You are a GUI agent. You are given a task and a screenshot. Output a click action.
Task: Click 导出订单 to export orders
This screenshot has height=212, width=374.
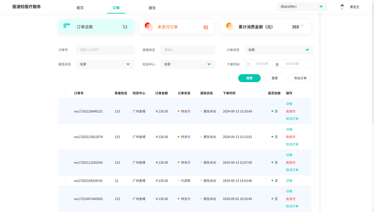tap(300, 78)
